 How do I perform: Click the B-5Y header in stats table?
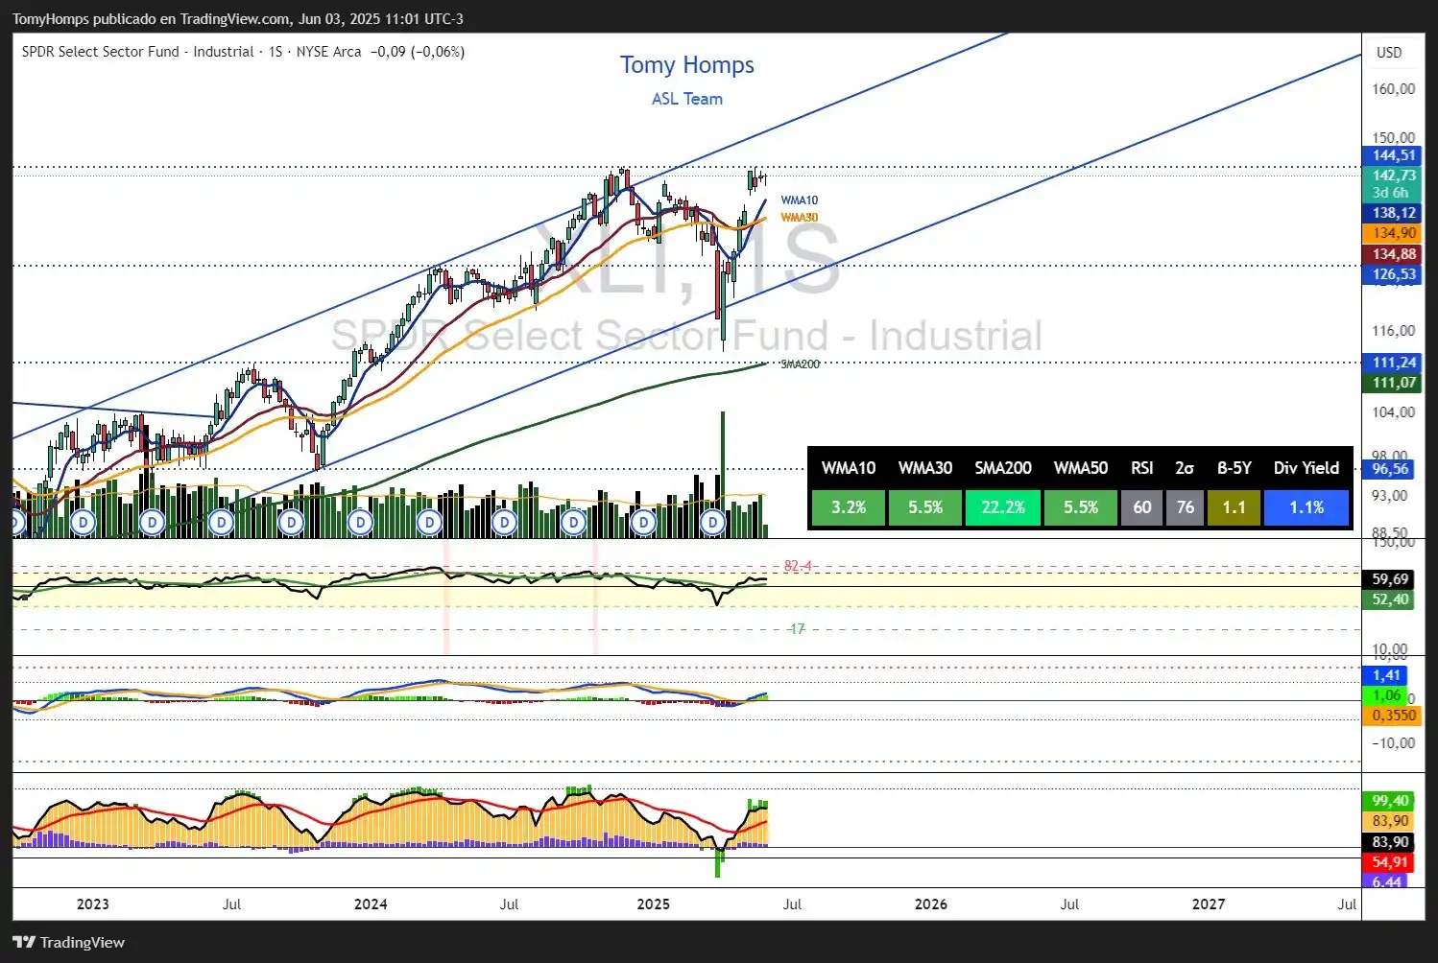(1234, 468)
